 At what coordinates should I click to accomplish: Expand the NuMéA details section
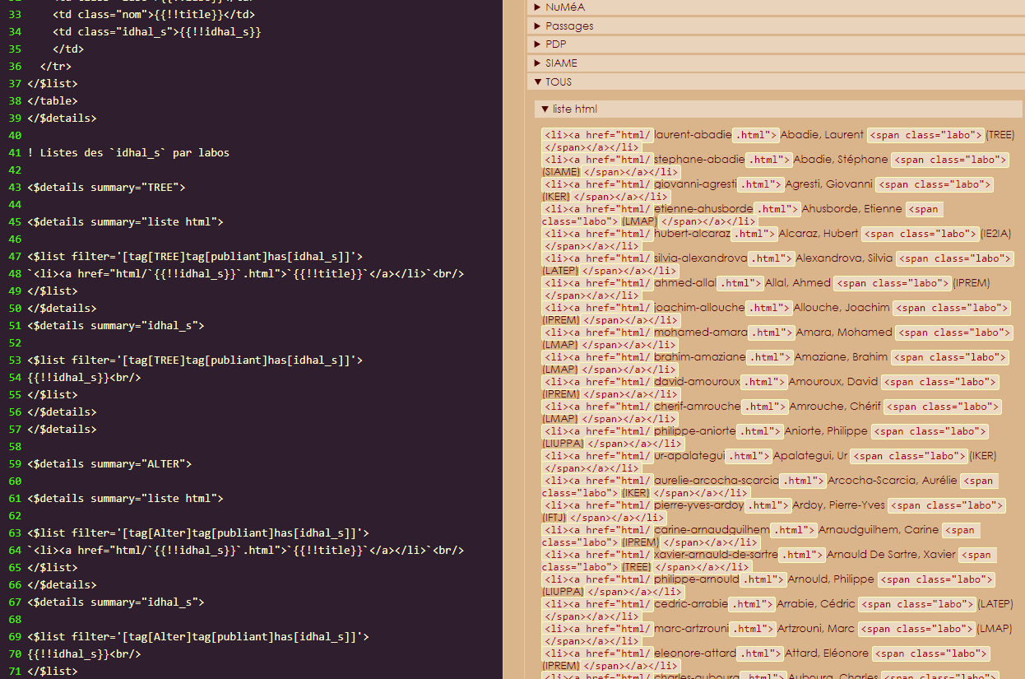564,7
